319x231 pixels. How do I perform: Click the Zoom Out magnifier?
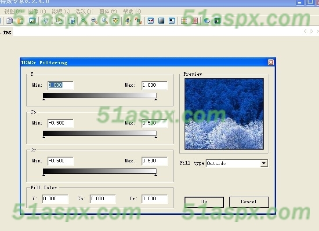point(94,21)
